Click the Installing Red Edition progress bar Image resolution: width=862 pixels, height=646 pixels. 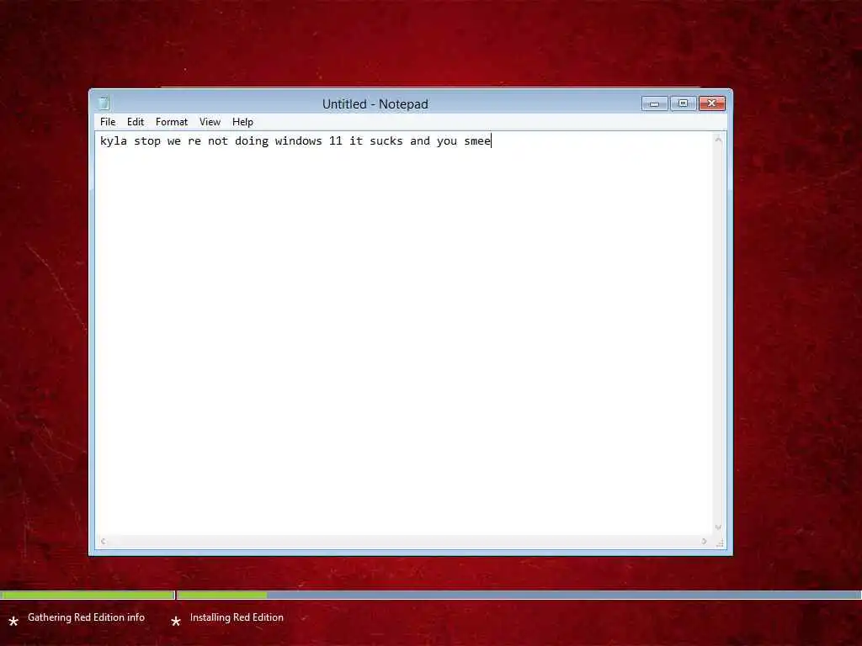click(519, 595)
